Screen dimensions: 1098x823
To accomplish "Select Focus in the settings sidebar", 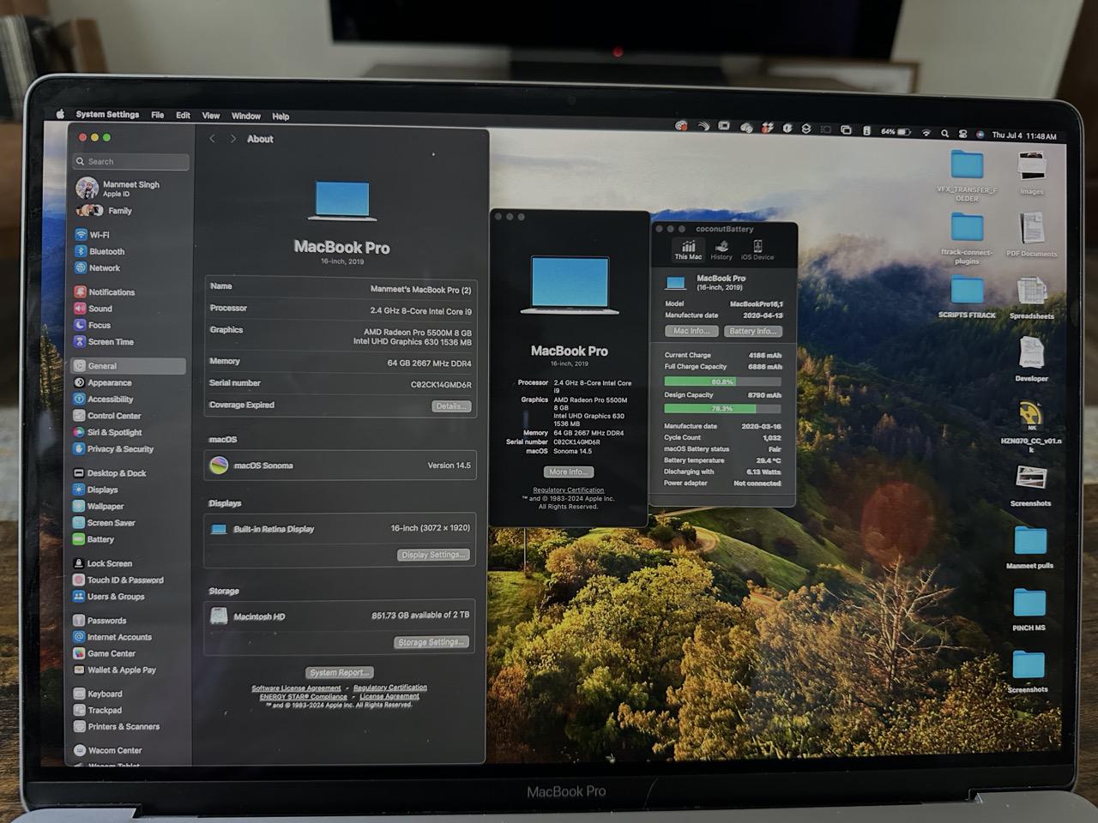I will [92, 325].
